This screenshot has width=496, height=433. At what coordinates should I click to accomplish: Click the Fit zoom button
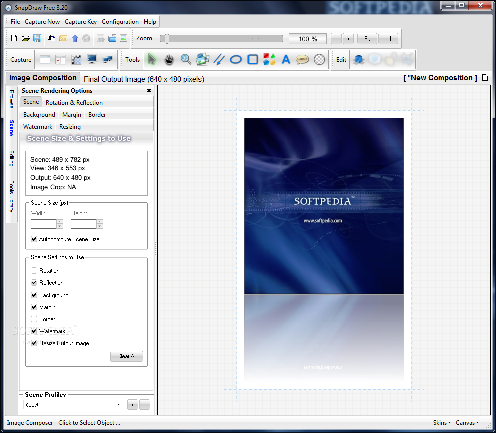tap(367, 39)
